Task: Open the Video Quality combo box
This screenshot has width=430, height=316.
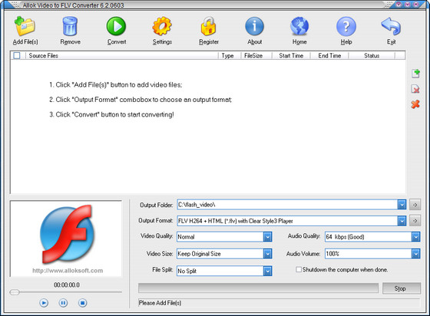Action: [x=267, y=237]
